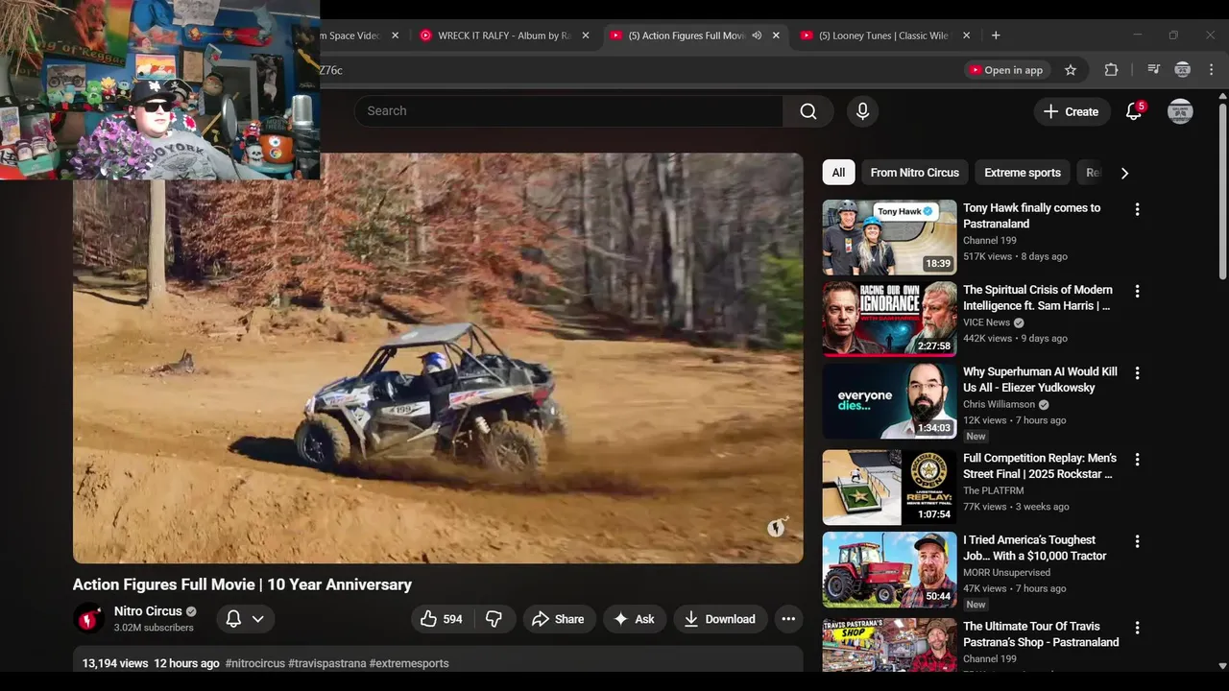The height and width of the screenshot is (691, 1229).
Task: Open Tony Hawk Pastranaland thumbnail
Action: (x=889, y=237)
